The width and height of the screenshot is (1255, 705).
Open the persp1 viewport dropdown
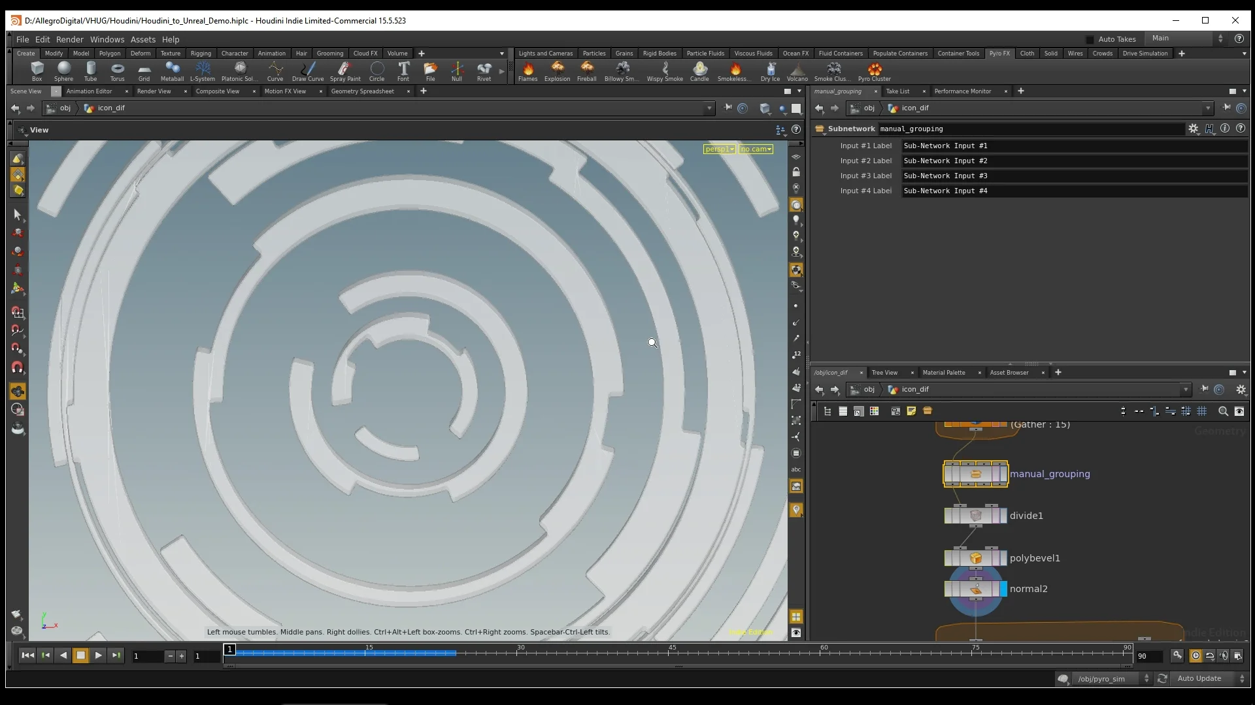[x=719, y=149]
